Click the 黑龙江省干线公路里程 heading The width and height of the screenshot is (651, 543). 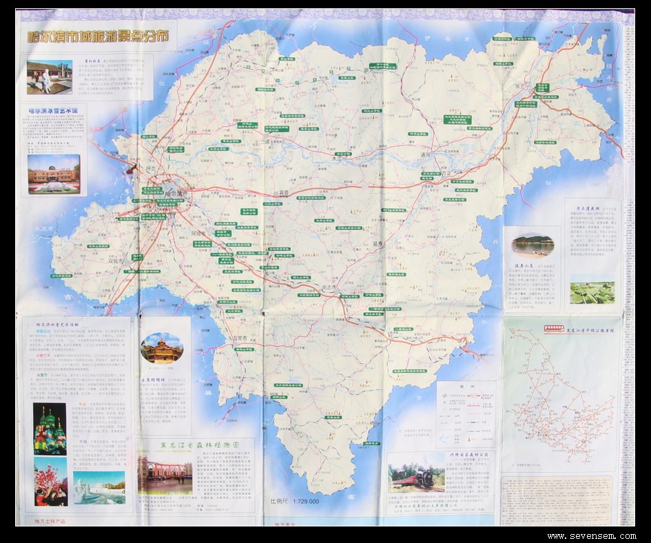point(590,331)
